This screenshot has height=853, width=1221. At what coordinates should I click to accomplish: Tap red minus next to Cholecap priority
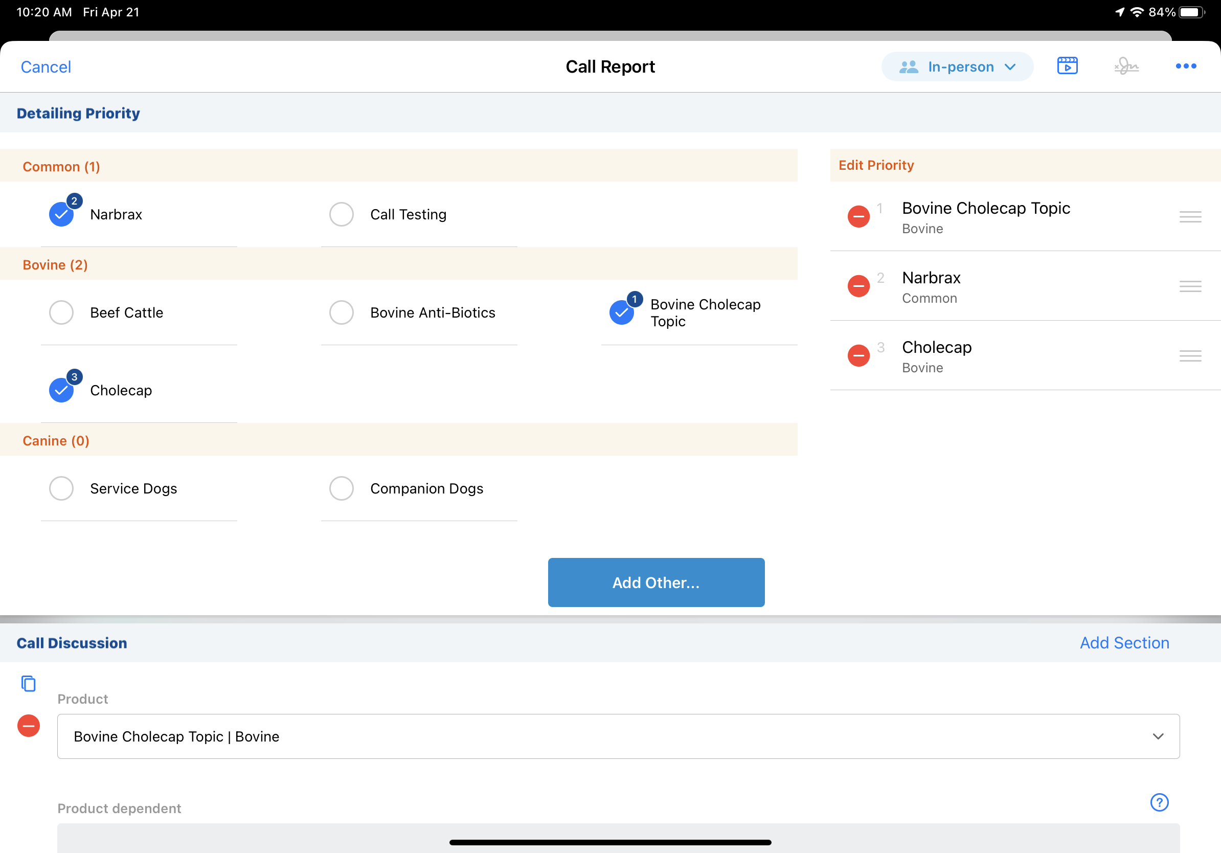tap(858, 355)
